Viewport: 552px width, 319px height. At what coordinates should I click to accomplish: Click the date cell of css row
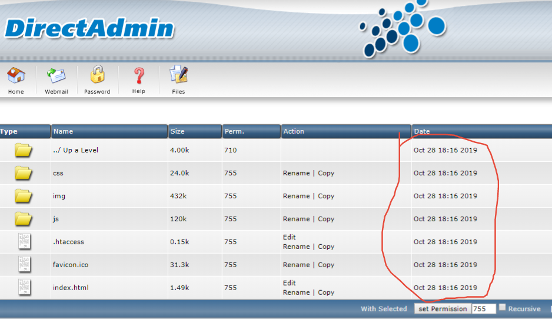(445, 173)
